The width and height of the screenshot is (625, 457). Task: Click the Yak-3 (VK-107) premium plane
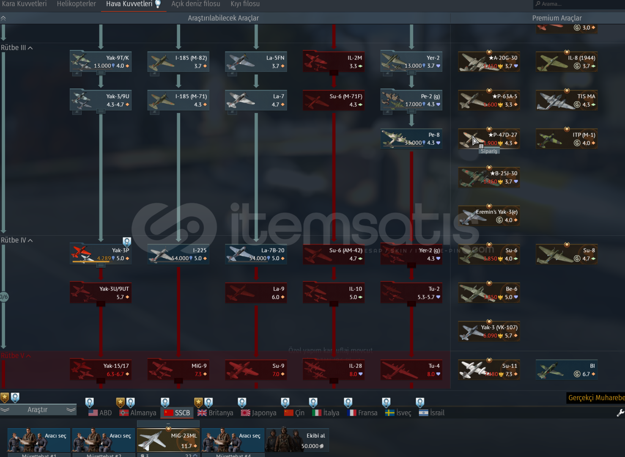click(x=489, y=331)
